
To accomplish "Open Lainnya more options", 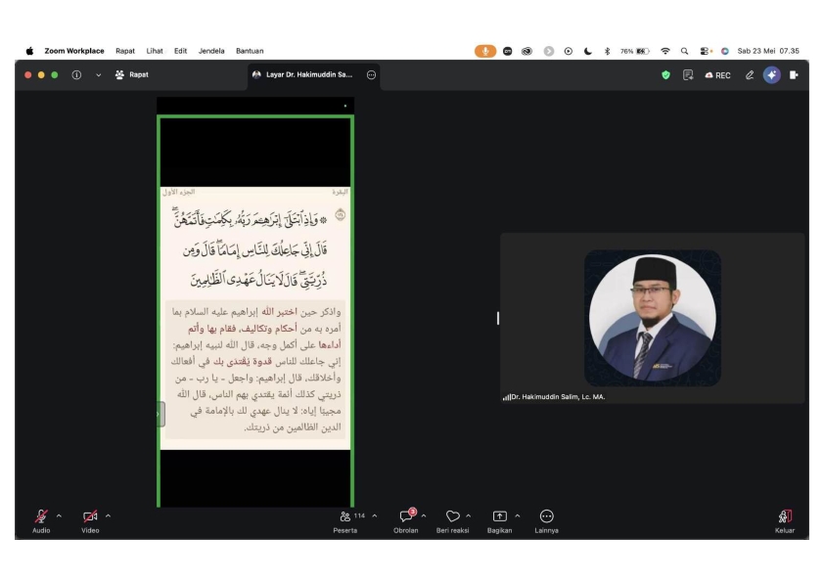I will pos(546,520).
